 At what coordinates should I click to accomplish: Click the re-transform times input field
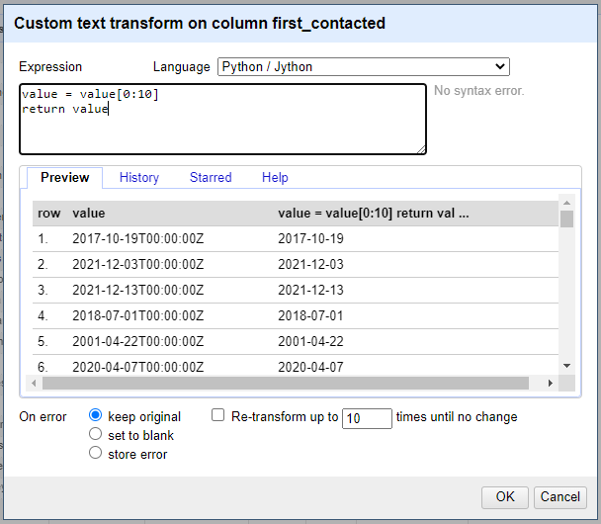click(x=367, y=418)
